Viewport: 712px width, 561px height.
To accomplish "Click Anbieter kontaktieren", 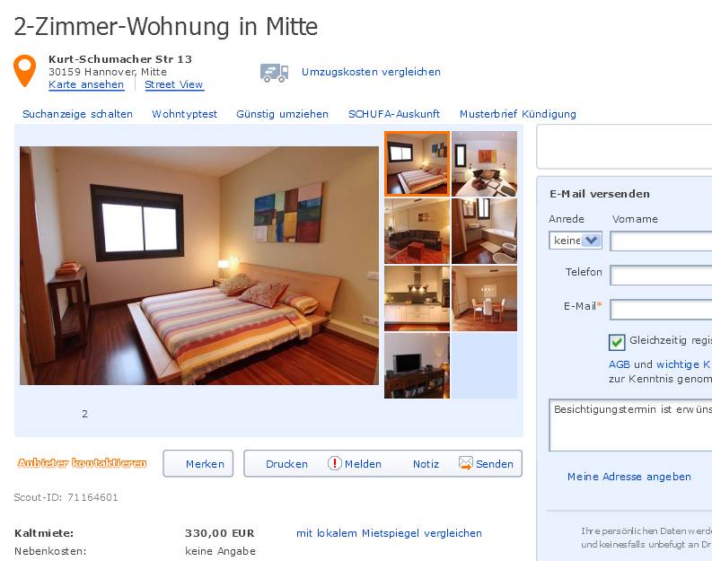I will click(x=83, y=463).
